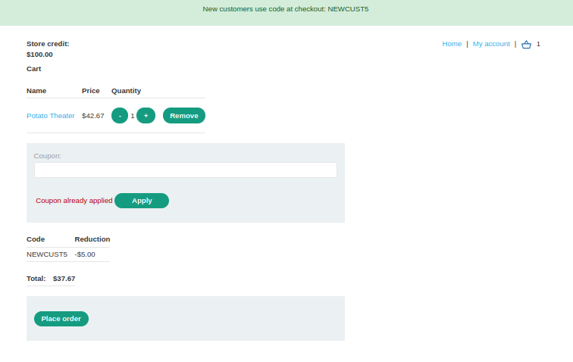Decrease Potato Theater quantity with minus button

coord(120,116)
